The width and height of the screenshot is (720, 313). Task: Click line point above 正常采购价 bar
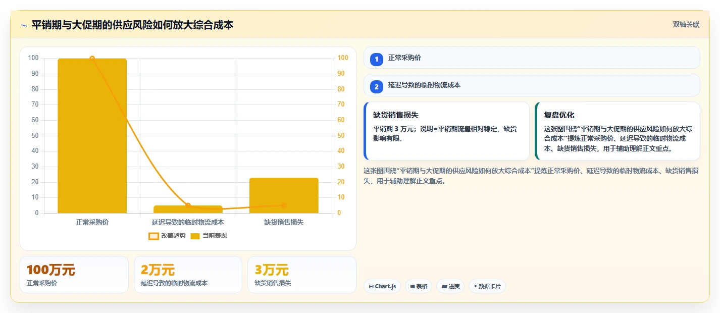tap(92, 59)
